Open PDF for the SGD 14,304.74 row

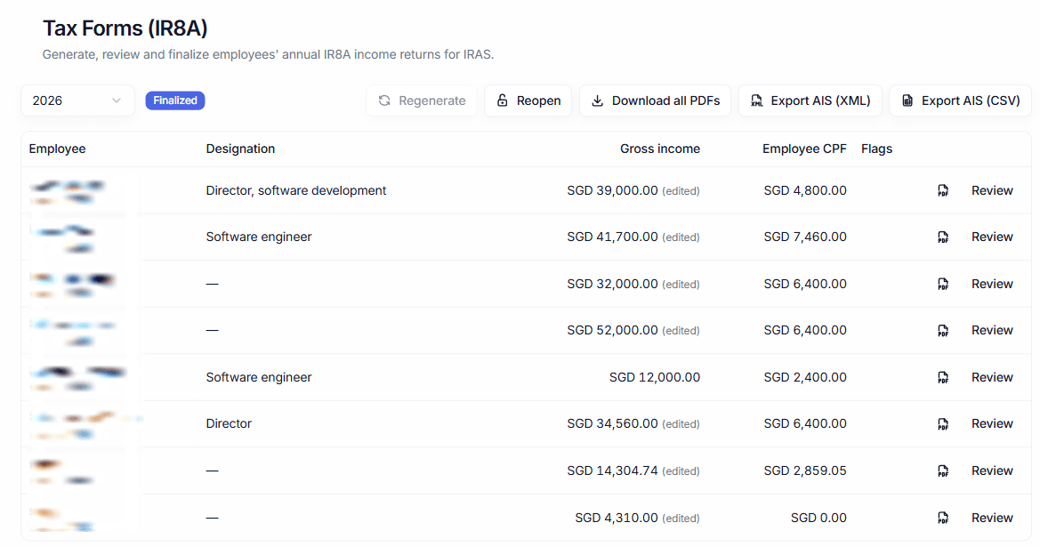pyautogui.click(x=942, y=471)
